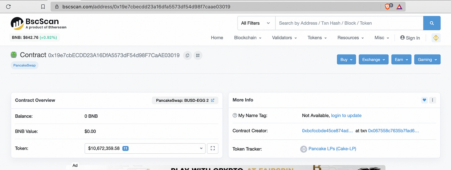Image resolution: width=451 pixels, height=170 pixels.
Task: Expand the Validators menu
Action: (x=284, y=38)
